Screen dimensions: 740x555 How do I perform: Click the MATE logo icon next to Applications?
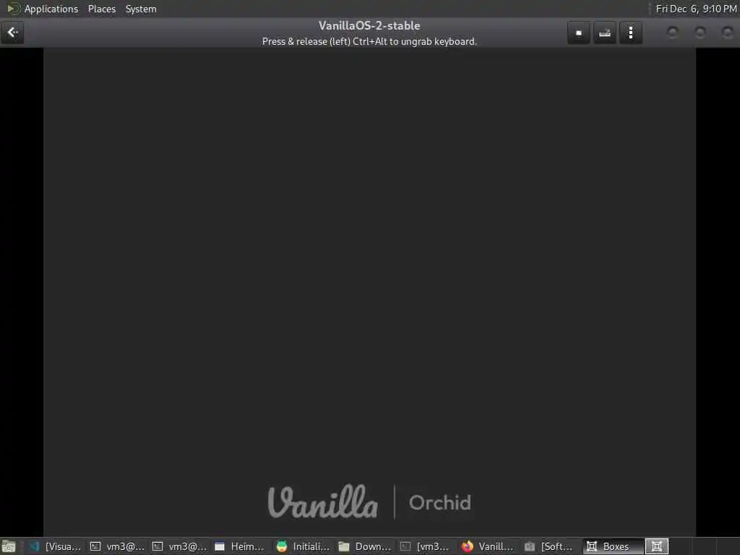click(x=13, y=9)
